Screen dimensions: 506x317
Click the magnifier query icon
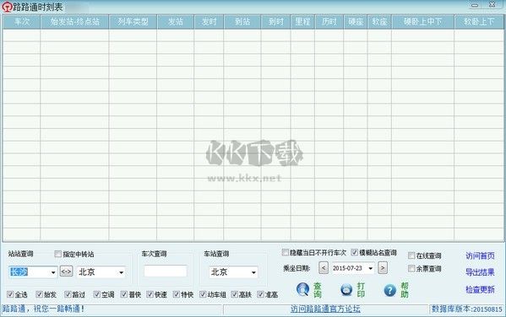pyautogui.click(x=302, y=289)
